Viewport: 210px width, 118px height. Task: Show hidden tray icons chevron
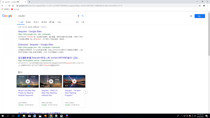coord(182,116)
